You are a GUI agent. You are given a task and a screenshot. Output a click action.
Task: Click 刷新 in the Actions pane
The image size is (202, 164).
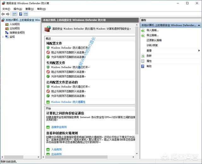point(149,56)
